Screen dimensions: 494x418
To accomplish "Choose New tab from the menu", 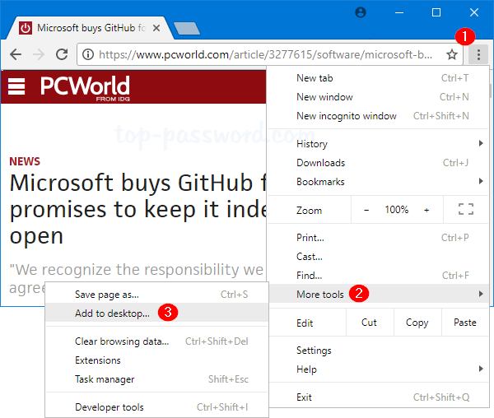I will 378,78.
